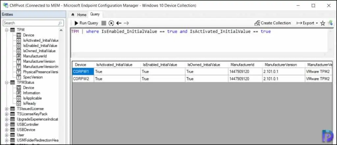The image size is (337, 145).
Task: Expand the User entity node
Action: [x=7, y=135]
